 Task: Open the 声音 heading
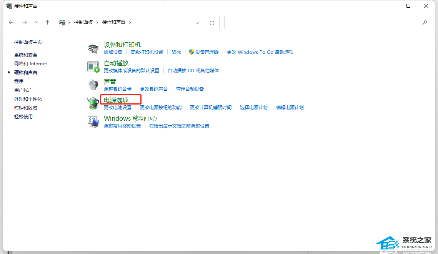pyautogui.click(x=110, y=81)
